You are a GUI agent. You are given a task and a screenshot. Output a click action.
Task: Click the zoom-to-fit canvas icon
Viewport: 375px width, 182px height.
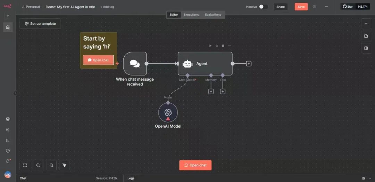tap(25, 165)
